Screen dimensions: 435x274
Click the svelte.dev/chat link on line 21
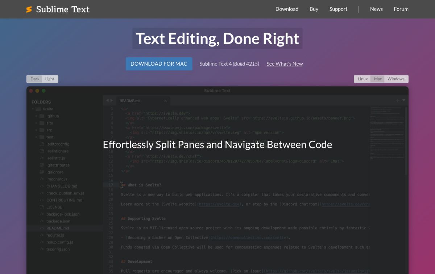pyautogui.click(x=346, y=204)
